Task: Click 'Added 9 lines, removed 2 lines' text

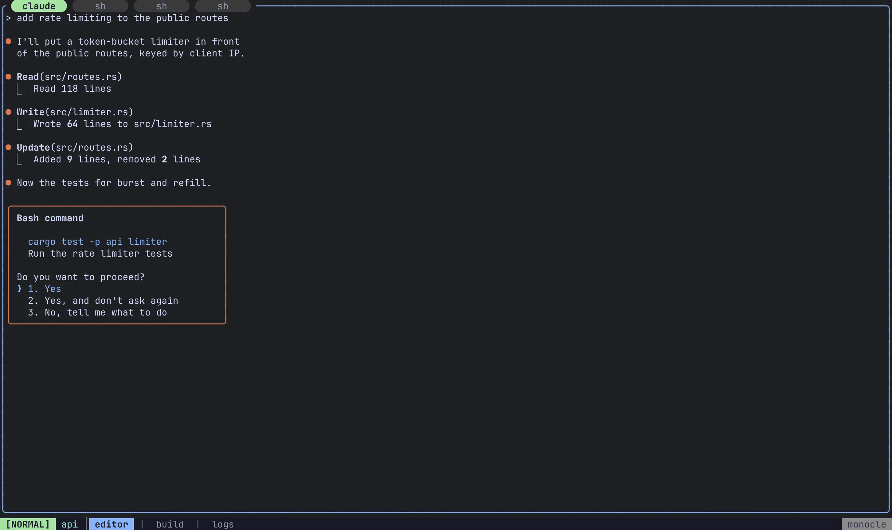Action: point(117,159)
